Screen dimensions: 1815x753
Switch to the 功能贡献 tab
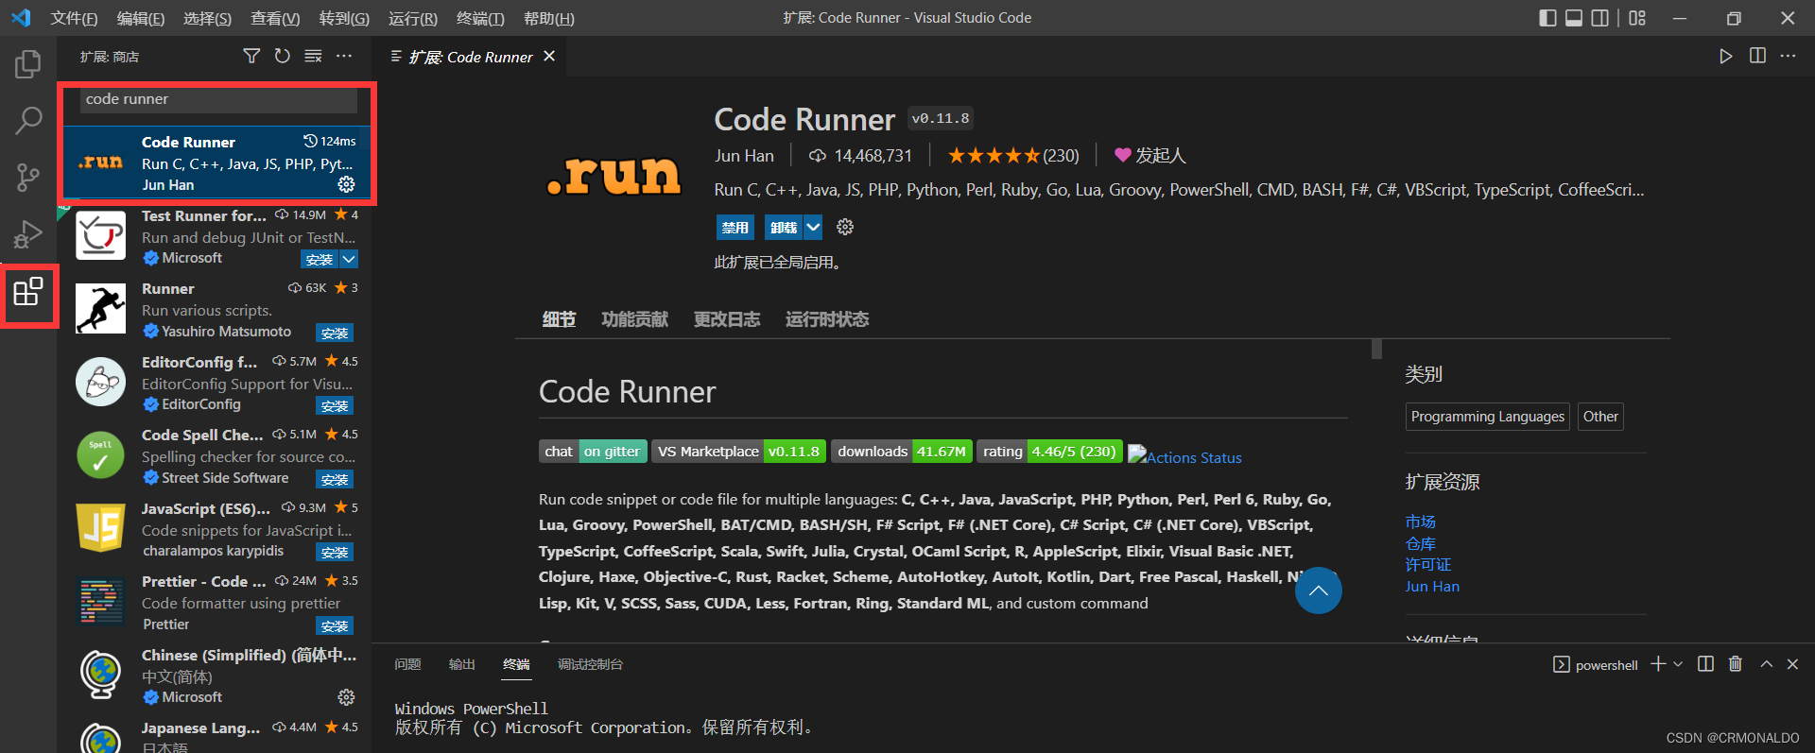point(635,319)
